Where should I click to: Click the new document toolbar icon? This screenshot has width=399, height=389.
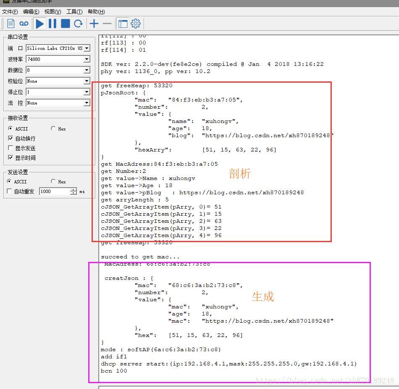[x=10, y=23]
